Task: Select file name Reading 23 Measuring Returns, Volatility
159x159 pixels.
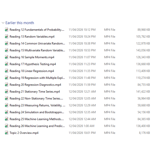Action: (x=38, y=105)
